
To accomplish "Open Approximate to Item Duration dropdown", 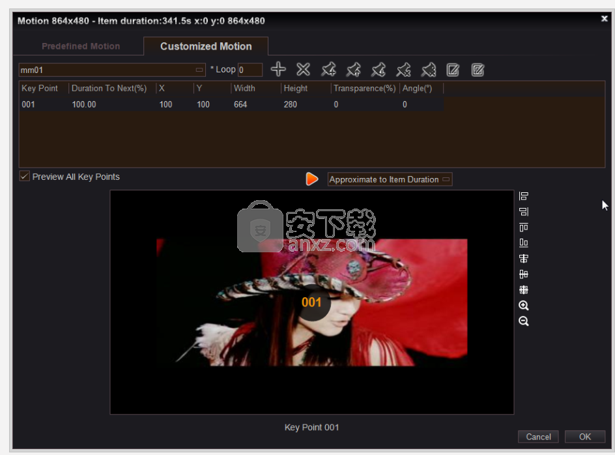I will [390, 179].
